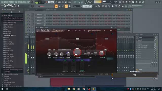Screen dimensions: 162x91
Task: Click the stop button in transport
Action: (43, 2)
